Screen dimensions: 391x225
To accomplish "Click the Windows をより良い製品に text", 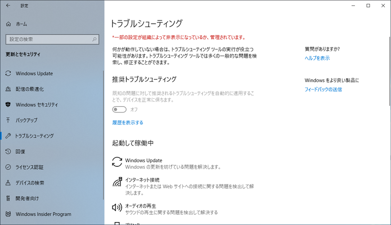I will tap(332, 80).
